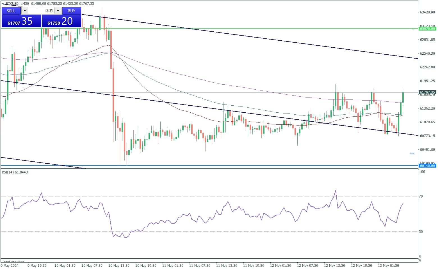The image size is (438, 269).
Task: Click the 12 May 19:30 time axis label
Action: [x=361, y=266]
